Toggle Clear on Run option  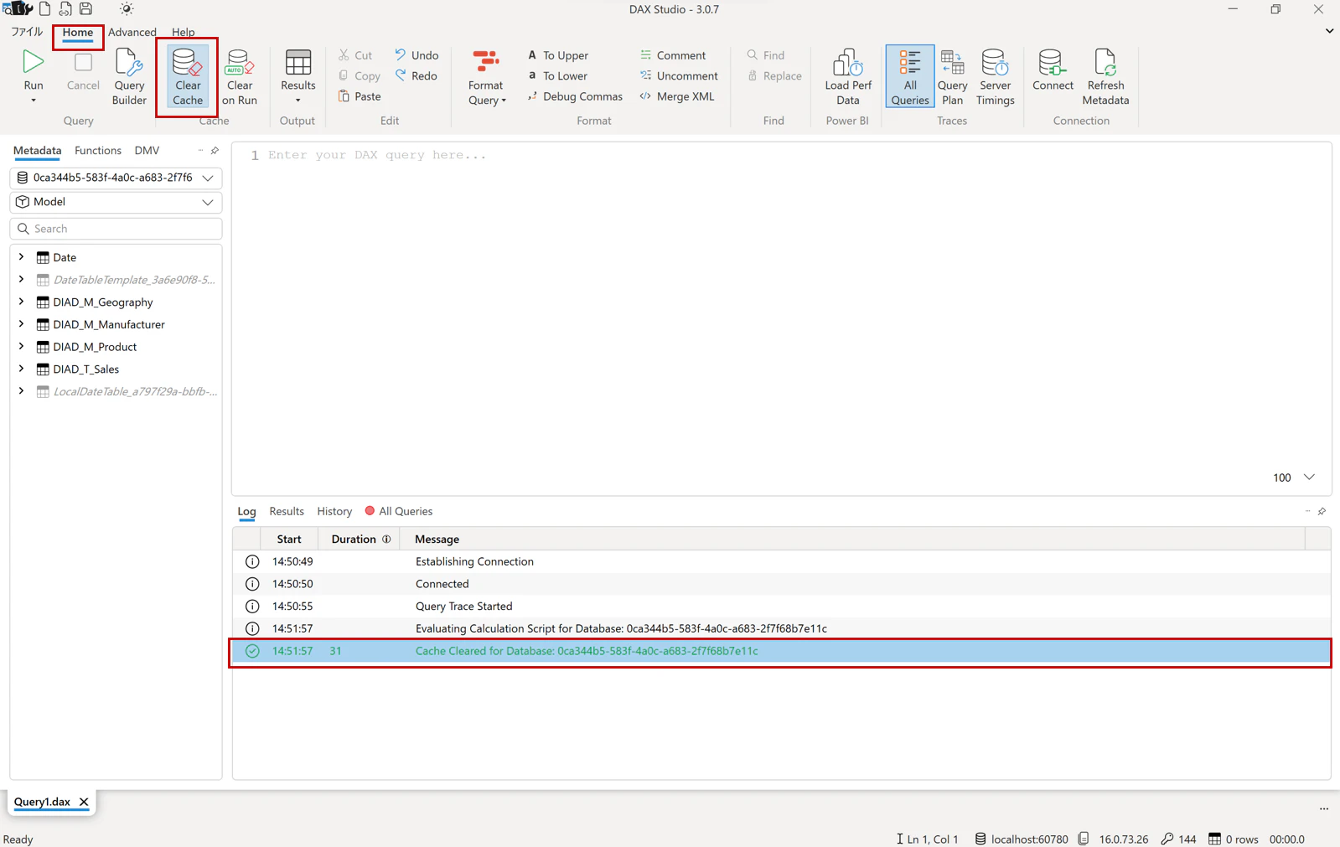tap(239, 76)
